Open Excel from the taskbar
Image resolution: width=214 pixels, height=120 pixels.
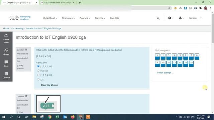click(58, 117)
